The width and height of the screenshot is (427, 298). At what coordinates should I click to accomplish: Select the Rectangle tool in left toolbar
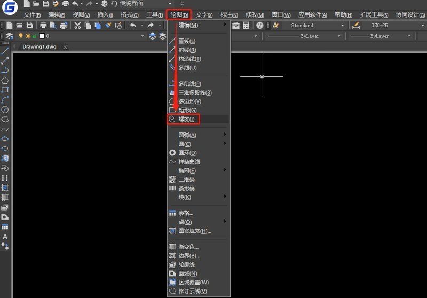click(5, 90)
